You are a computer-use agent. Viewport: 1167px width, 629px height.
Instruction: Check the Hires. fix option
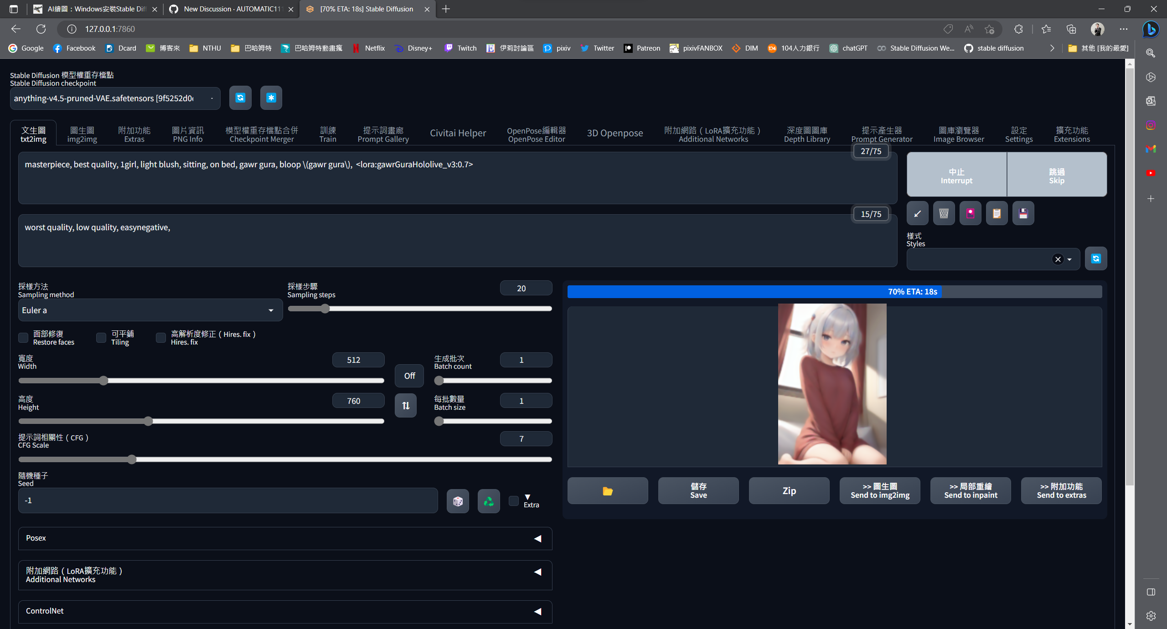point(160,338)
